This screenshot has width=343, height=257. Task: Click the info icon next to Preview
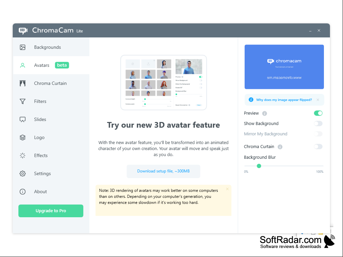(x=264, y=113)
